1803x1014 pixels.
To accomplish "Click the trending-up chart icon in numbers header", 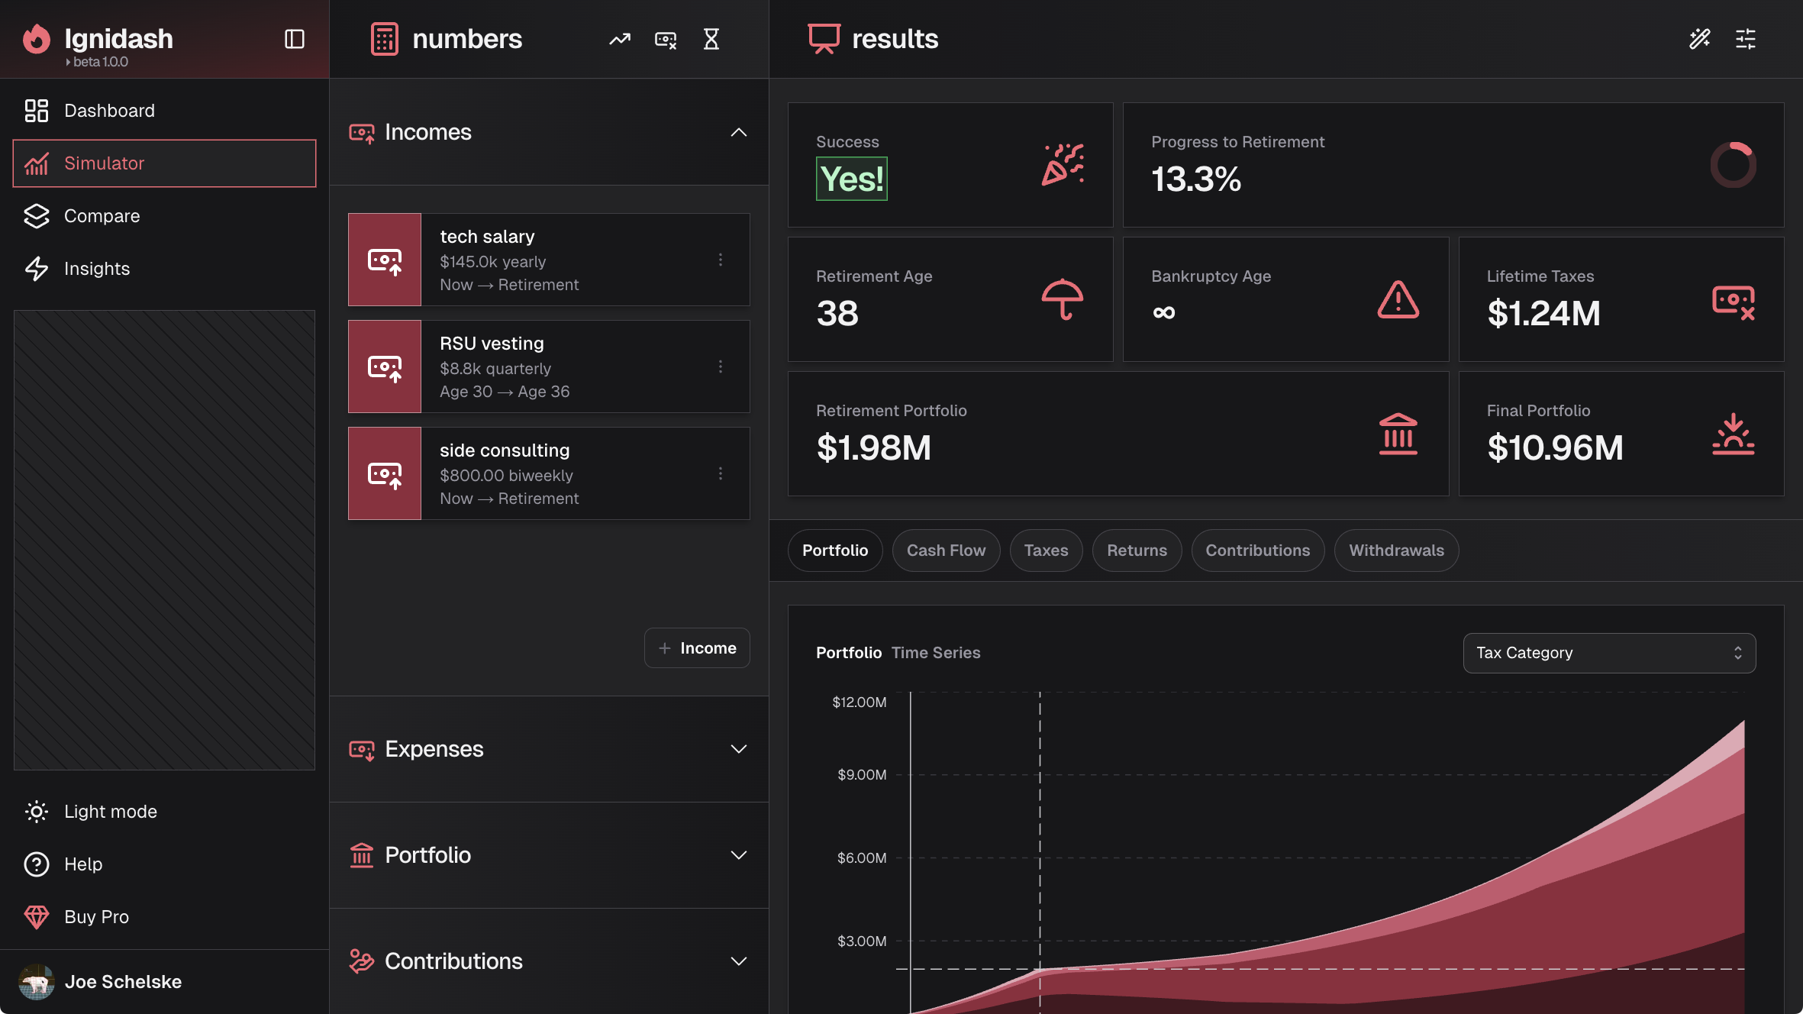I will click(620, 39).
